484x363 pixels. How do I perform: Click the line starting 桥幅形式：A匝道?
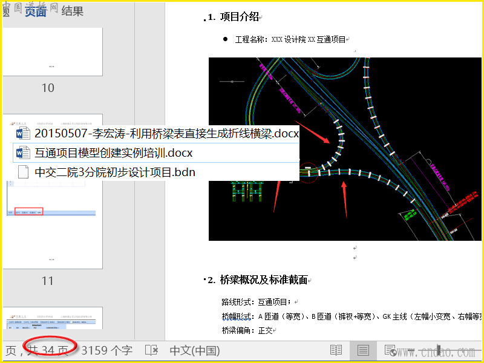352,316
